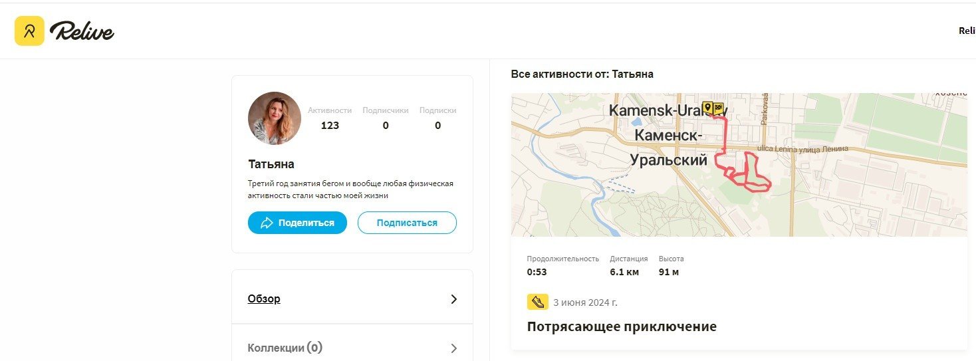This screenshot has height=361, width=976.
Task: Open the Потрясающее приключение activity title
Action: click(x=622, y=326)
